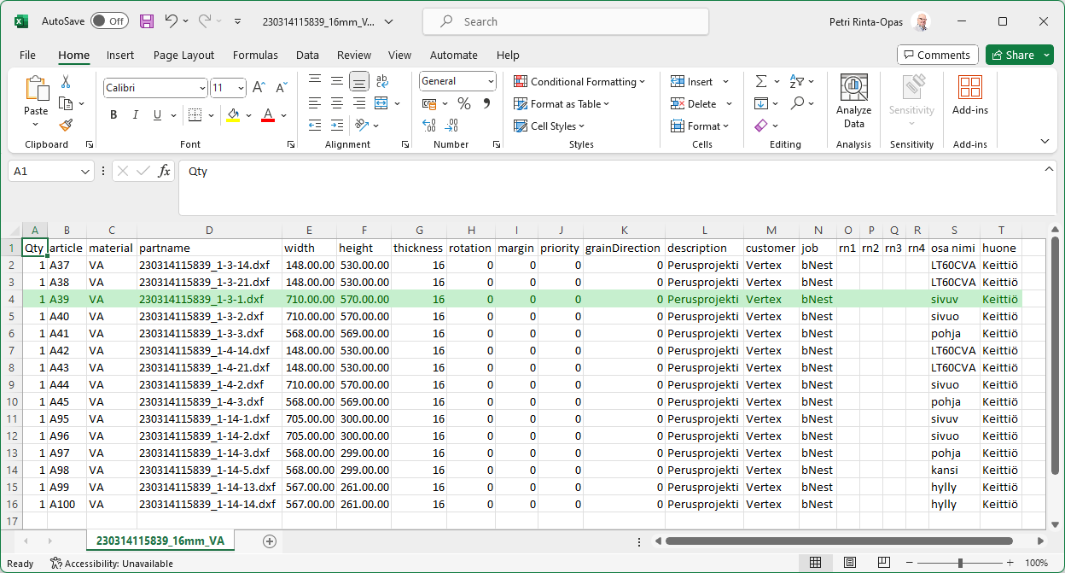Image resolution: width=1065 pixels, height=573 pixels.
Task: Open the General number format dropdown
Action: (x=491, y=81)
